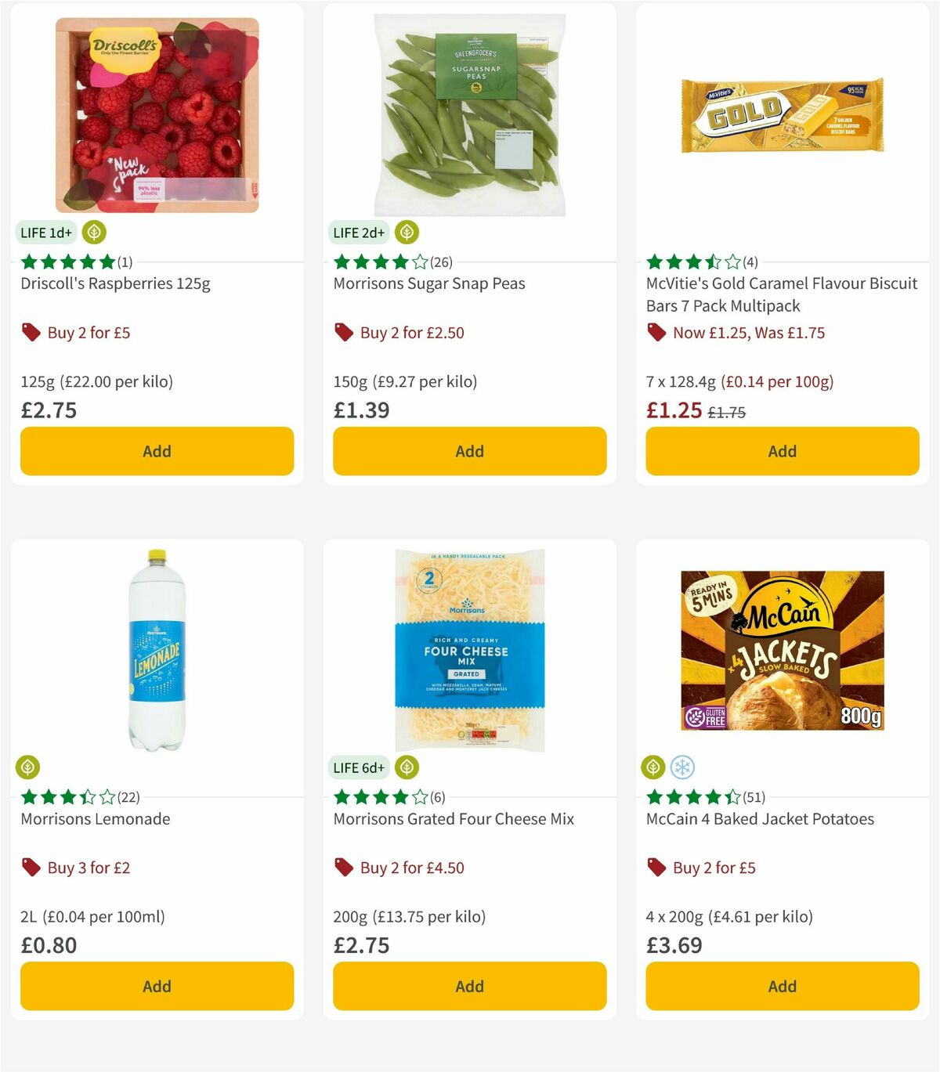The image size is (940, 1072).
Task: Click the offer tag icon beside Now £1.25 deal
Action: [656, 332]
